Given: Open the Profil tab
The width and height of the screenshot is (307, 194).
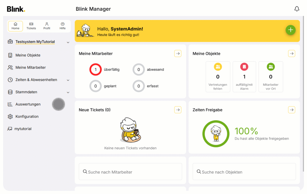Looking at the screenshot, I should [x=47, y=26].
